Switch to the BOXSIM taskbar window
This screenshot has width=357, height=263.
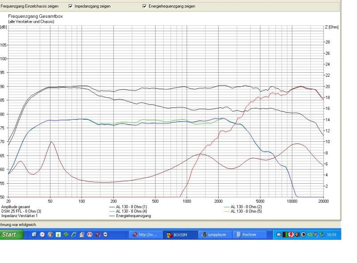pyautogui.click(x=181, y=234)
